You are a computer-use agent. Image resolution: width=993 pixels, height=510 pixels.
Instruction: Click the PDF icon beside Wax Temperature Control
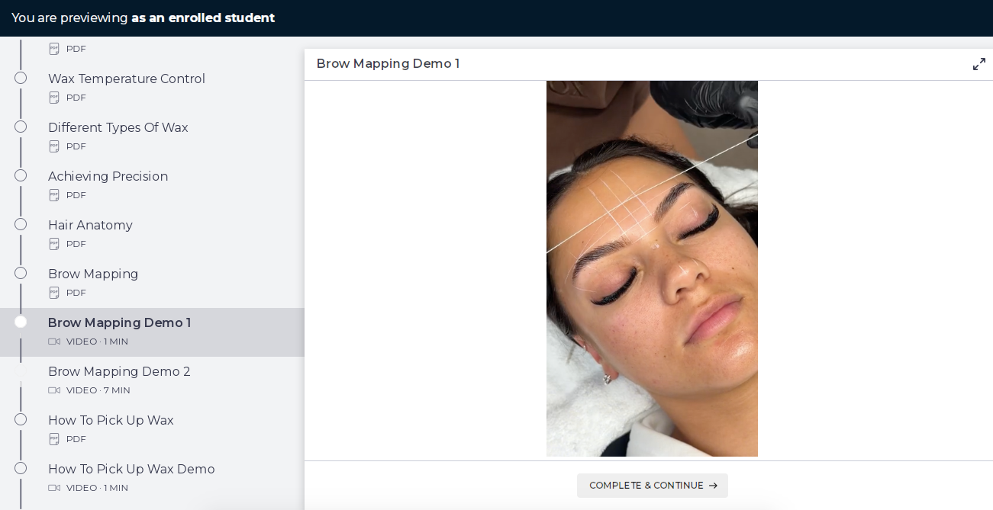(x=54, y=97)
